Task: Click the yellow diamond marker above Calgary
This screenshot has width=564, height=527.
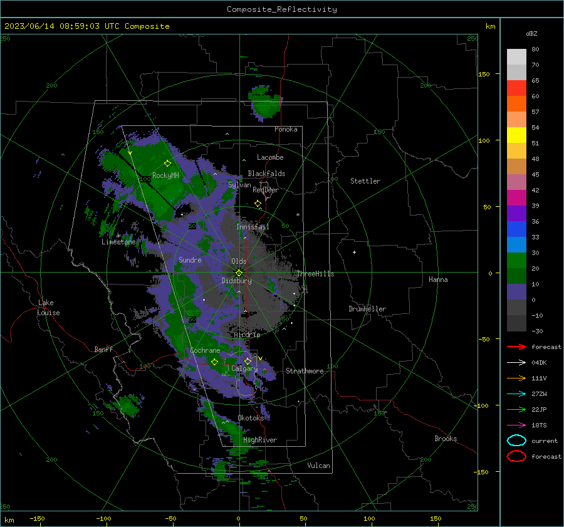Action: 248,361
